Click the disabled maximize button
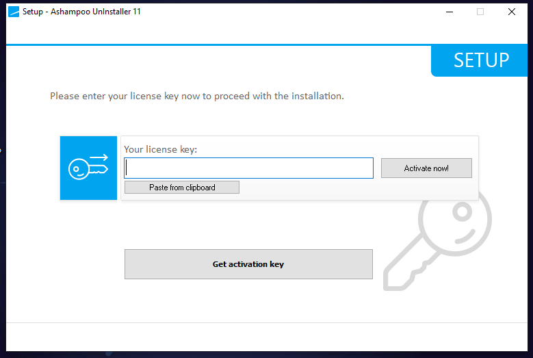Screen dimensions: 533x358 (480, 12)
